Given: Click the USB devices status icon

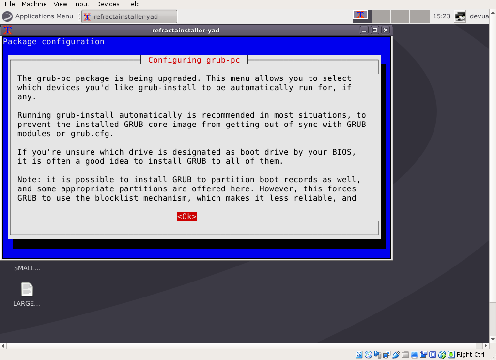Looking at the screenshot, I should 396,355.
